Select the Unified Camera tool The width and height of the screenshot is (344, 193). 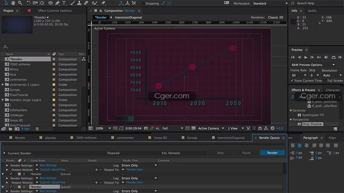point(35,3)
